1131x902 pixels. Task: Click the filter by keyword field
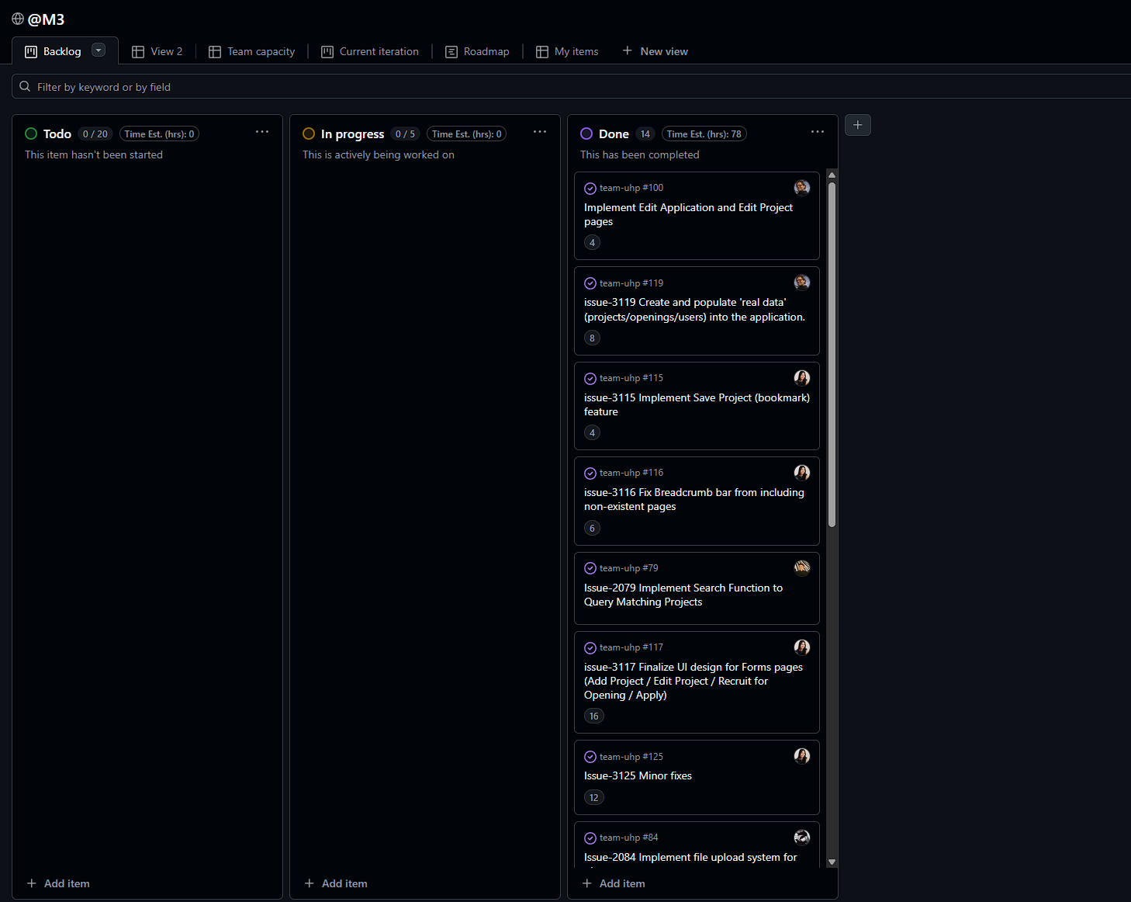coord(543,87)
